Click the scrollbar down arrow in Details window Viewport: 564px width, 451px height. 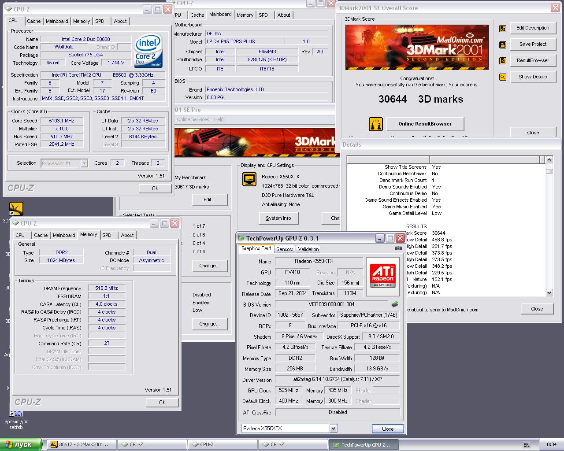coord(549,292)
